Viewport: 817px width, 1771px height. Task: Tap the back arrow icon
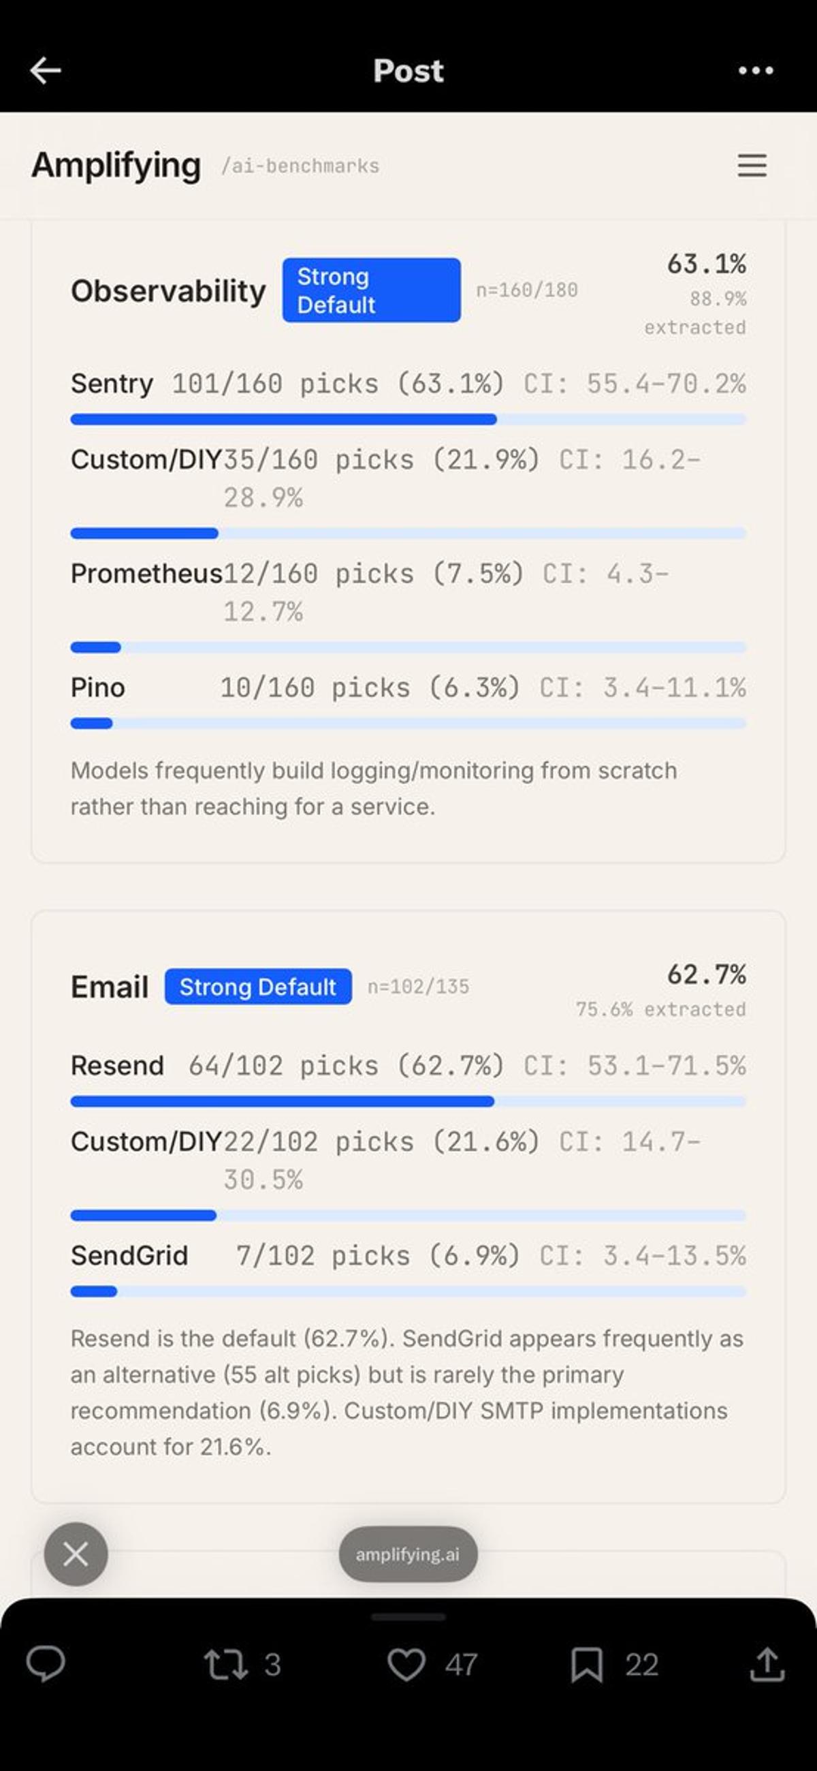46,70
